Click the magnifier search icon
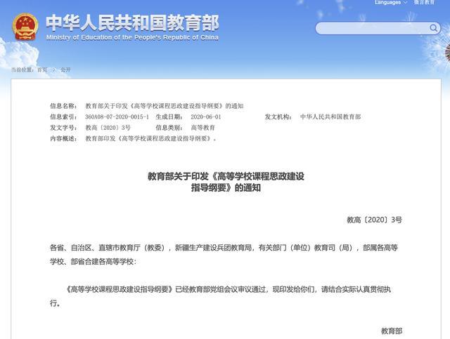This screenshot has width=450, height=339. 432,29
